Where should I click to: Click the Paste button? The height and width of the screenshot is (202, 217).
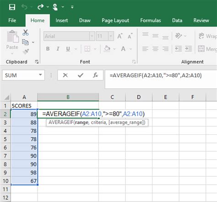tap(12, 40)
